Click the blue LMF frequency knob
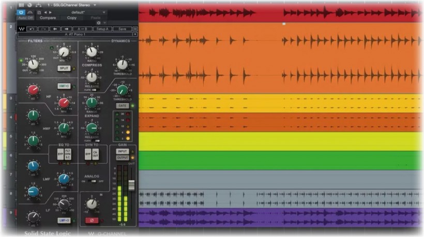Screen dimensions: 424x237 click(64, 179)
